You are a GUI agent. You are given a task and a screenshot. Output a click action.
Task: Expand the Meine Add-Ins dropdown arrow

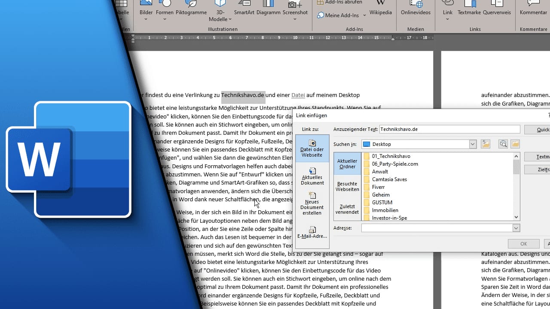point(364,15)
